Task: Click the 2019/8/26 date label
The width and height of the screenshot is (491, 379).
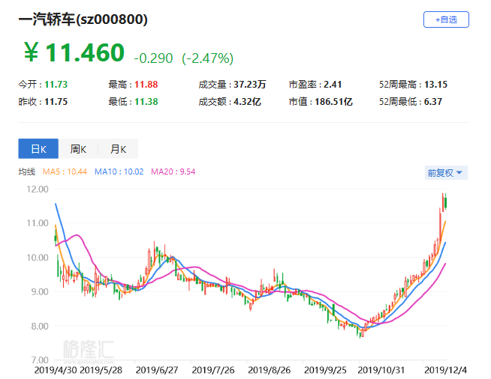Action: pyautogui.click(x=270, y=370)
